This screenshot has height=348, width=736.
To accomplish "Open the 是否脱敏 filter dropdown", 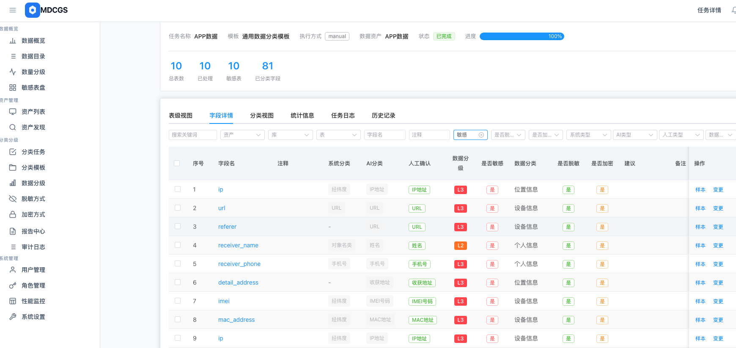I will (x=508, y=135).
